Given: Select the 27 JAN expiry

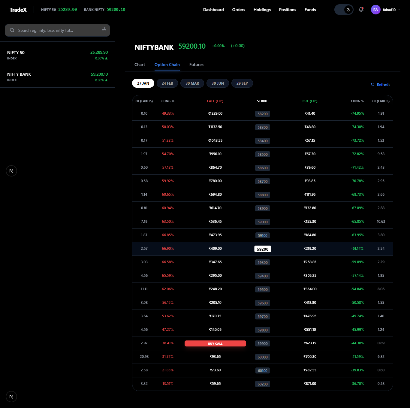Looking at the screenshot, I should tap(143, 83).
